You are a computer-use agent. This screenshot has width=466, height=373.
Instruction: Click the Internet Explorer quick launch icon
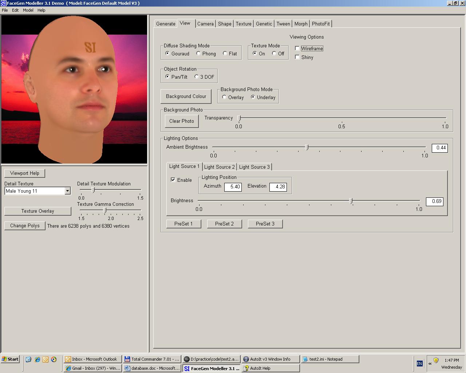[x=37, y=359]
